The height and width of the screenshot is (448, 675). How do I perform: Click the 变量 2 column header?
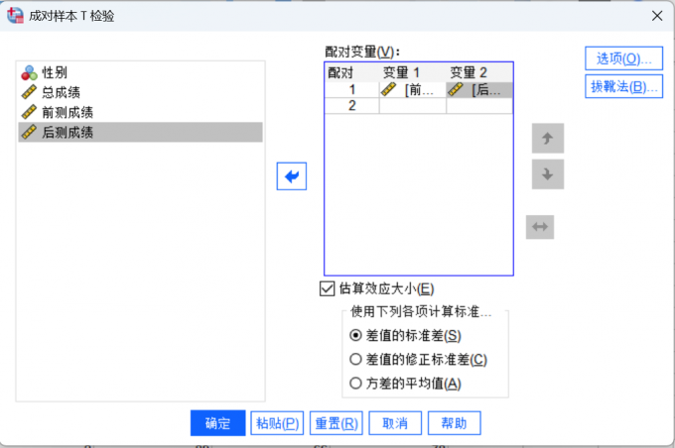(479, 72)
